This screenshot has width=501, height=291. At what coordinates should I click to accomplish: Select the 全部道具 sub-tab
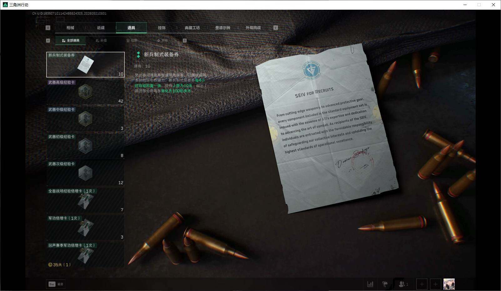(71, 41)
